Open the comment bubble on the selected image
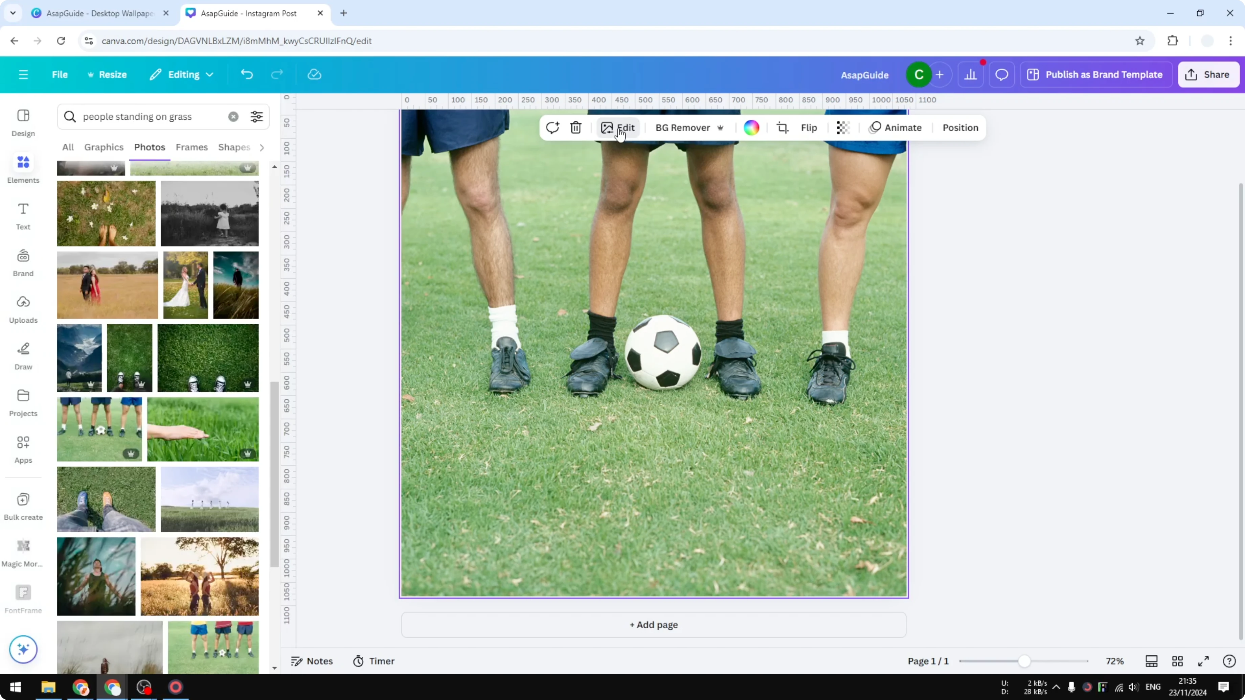The image size is (1245, 700). click(x=553, y=127)
